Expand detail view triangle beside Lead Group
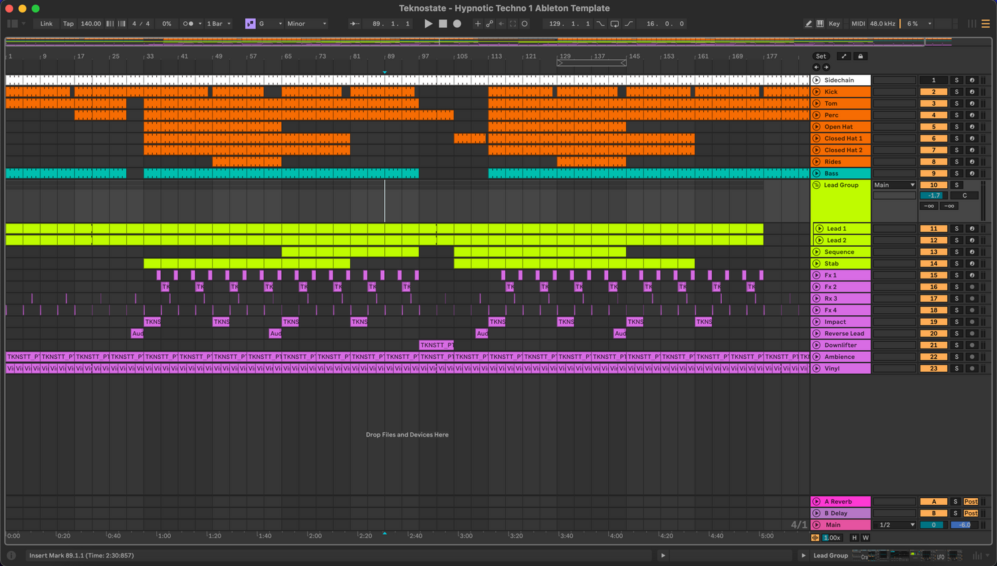The image size is (997, 566). click(x=804, y=555)
